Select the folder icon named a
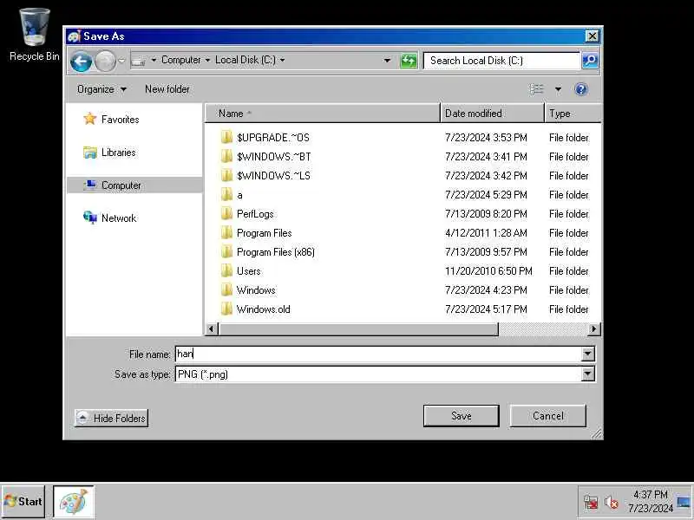 226,194
